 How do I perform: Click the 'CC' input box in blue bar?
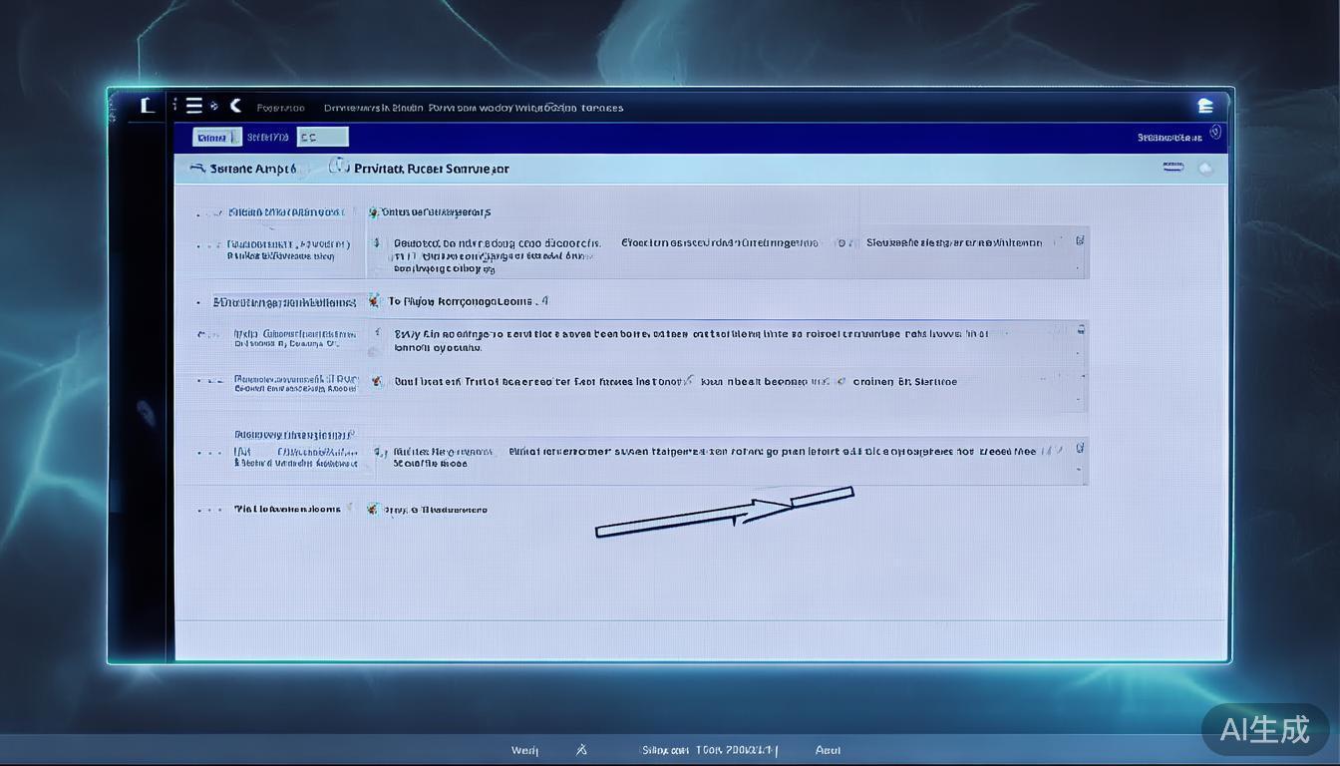pos(323,138)
